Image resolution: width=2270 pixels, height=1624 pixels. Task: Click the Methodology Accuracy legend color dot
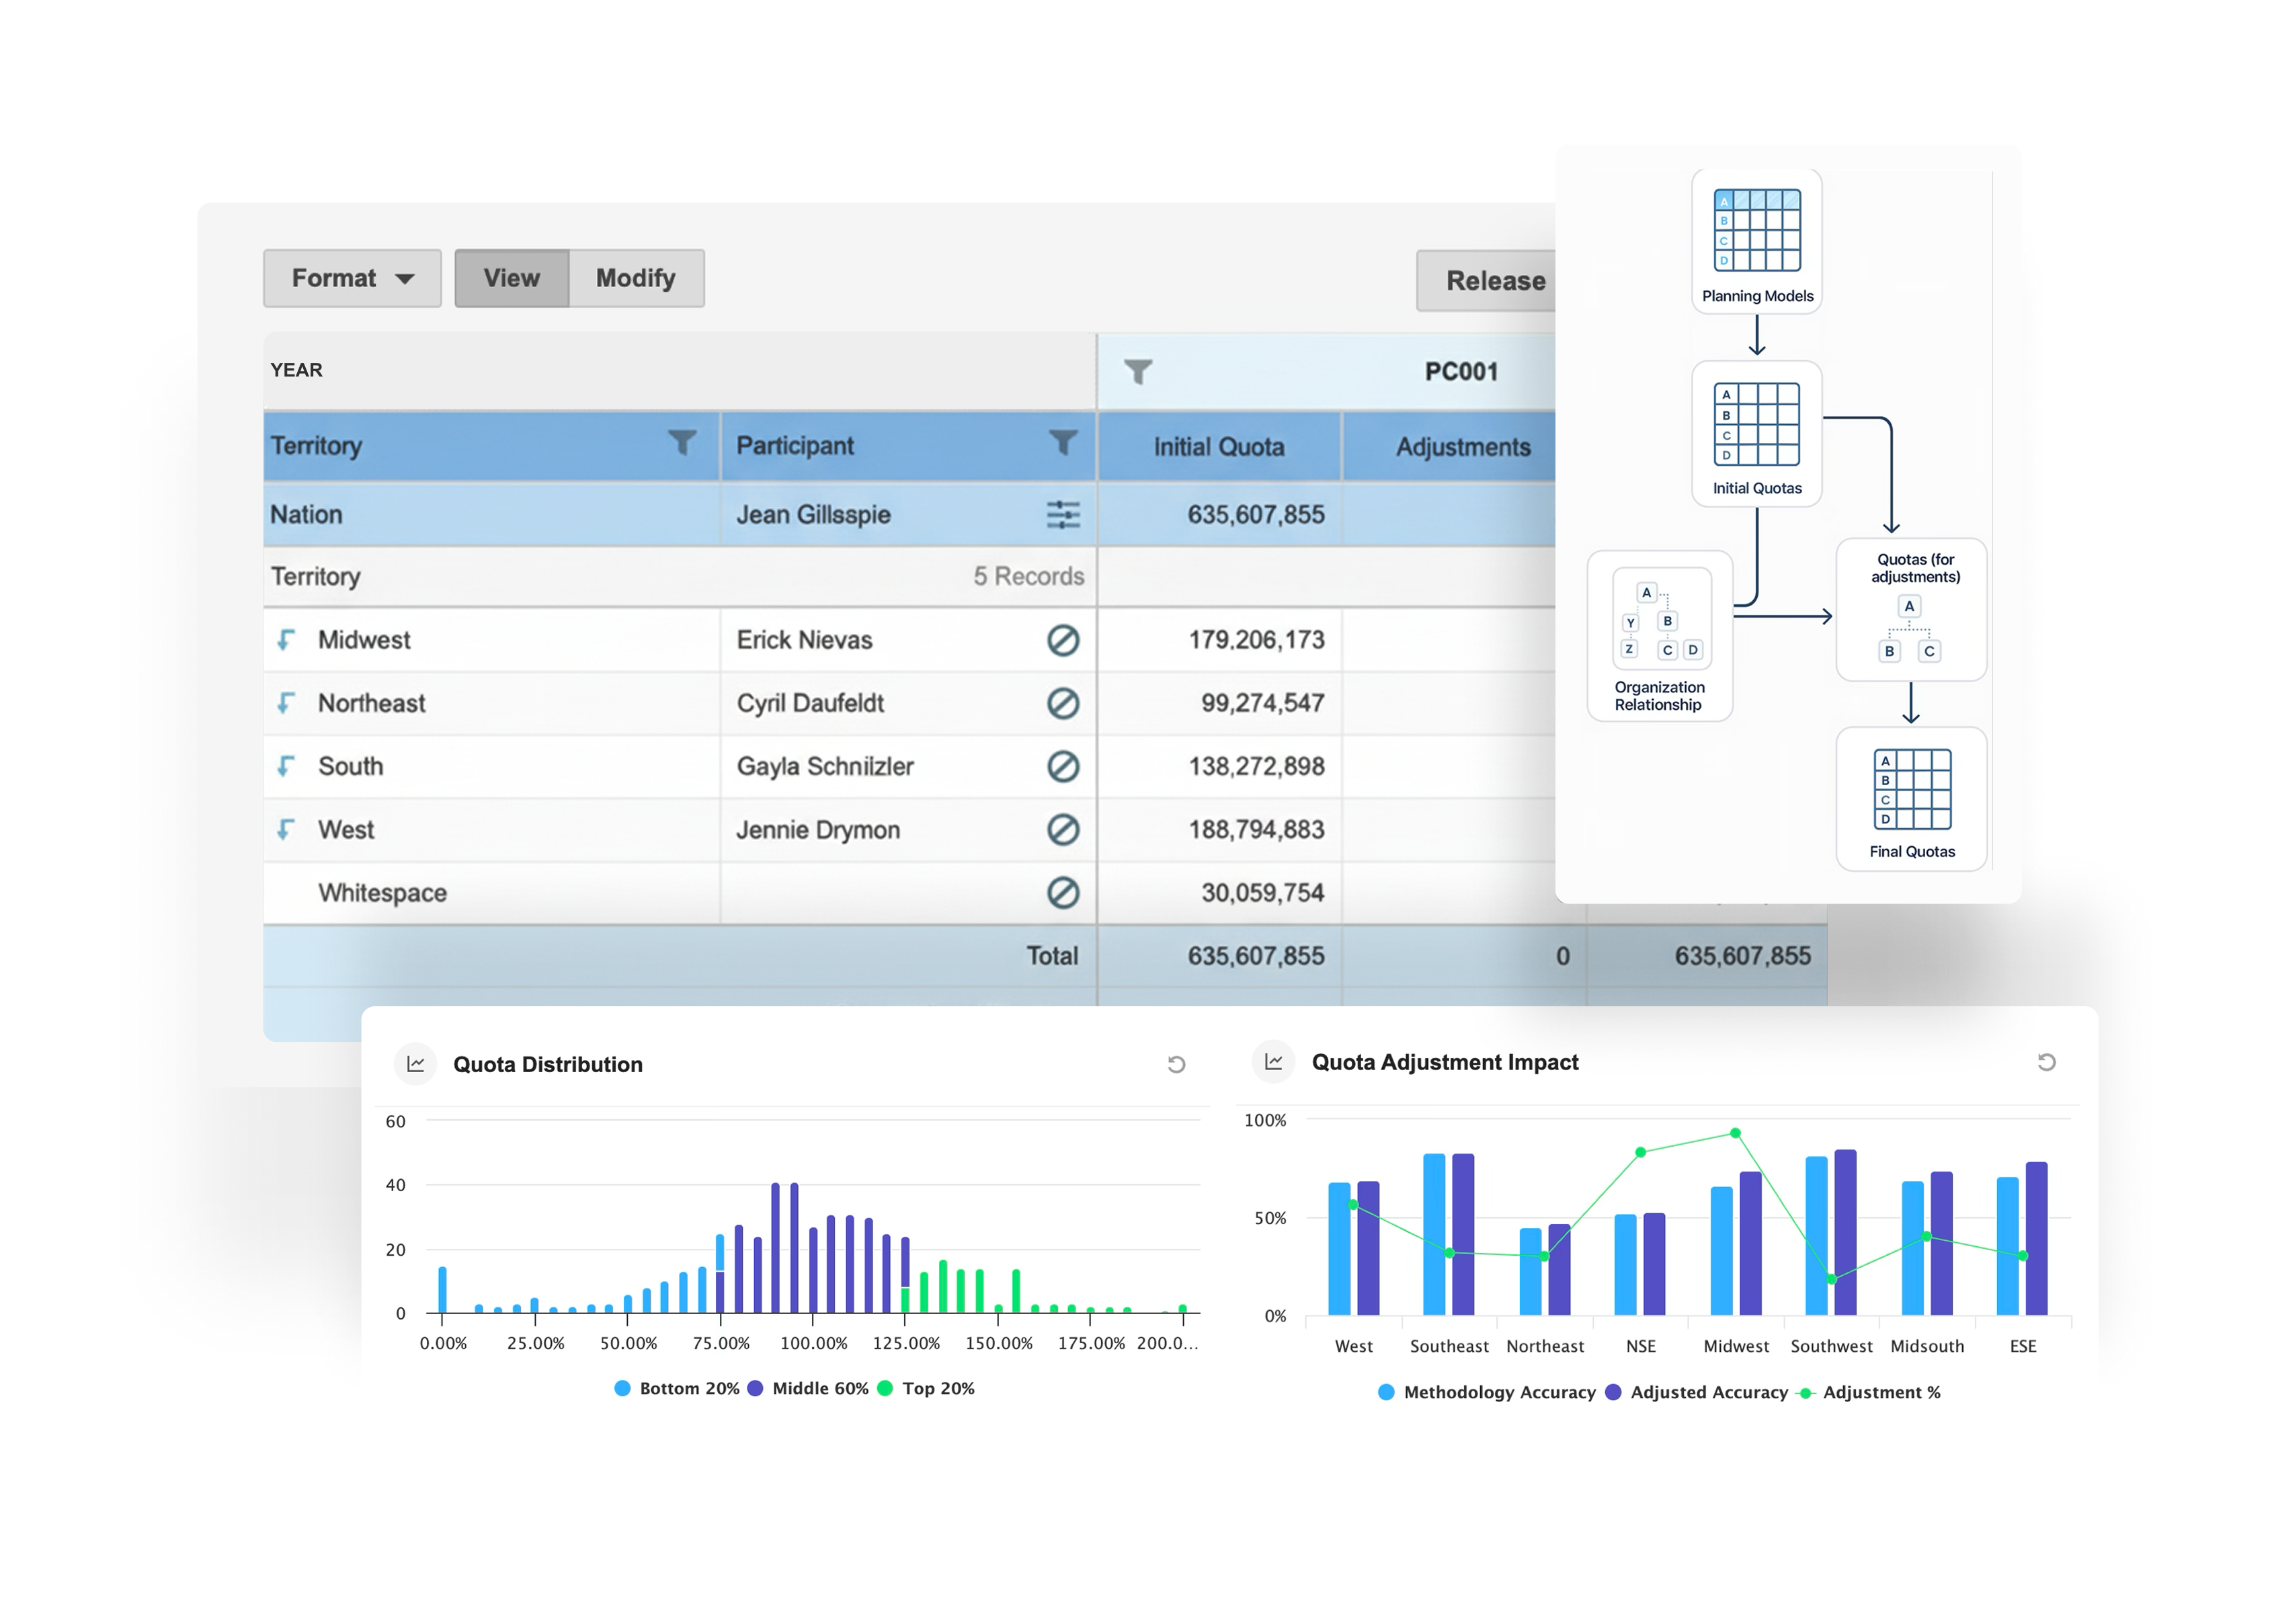pos(1386,1392)
